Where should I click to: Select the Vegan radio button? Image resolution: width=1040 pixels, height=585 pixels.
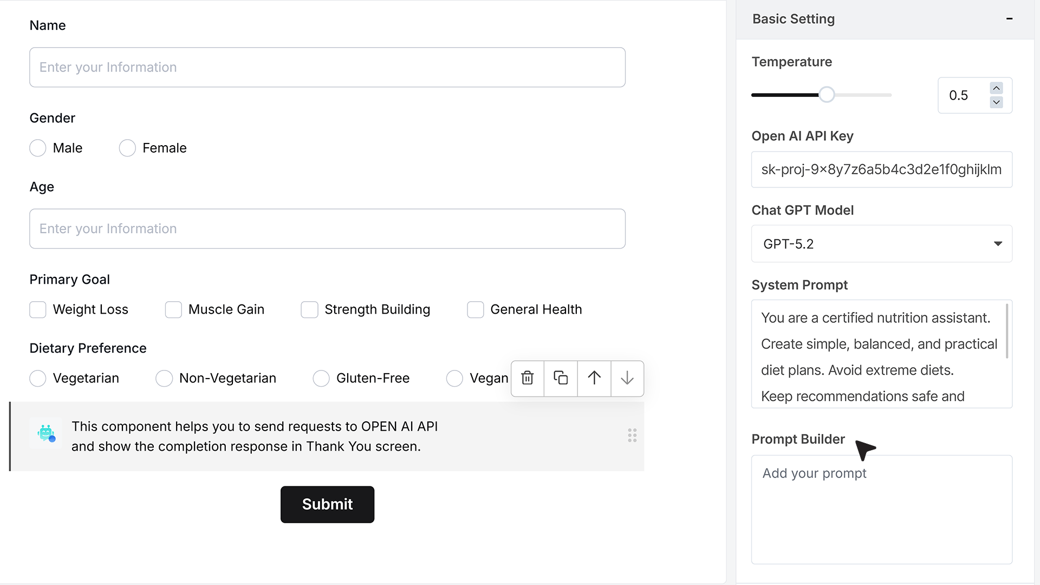[x=454, y=378]
